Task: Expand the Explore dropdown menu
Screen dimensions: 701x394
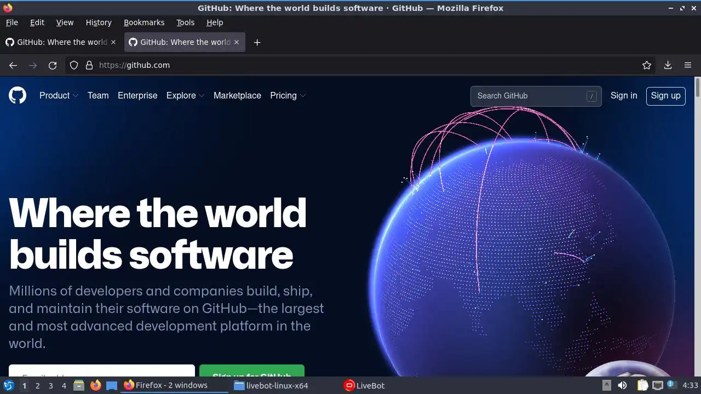Action: (186, 95)
